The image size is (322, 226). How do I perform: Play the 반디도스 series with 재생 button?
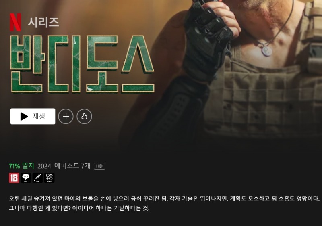pyautogui.click(x=33, y=116)
